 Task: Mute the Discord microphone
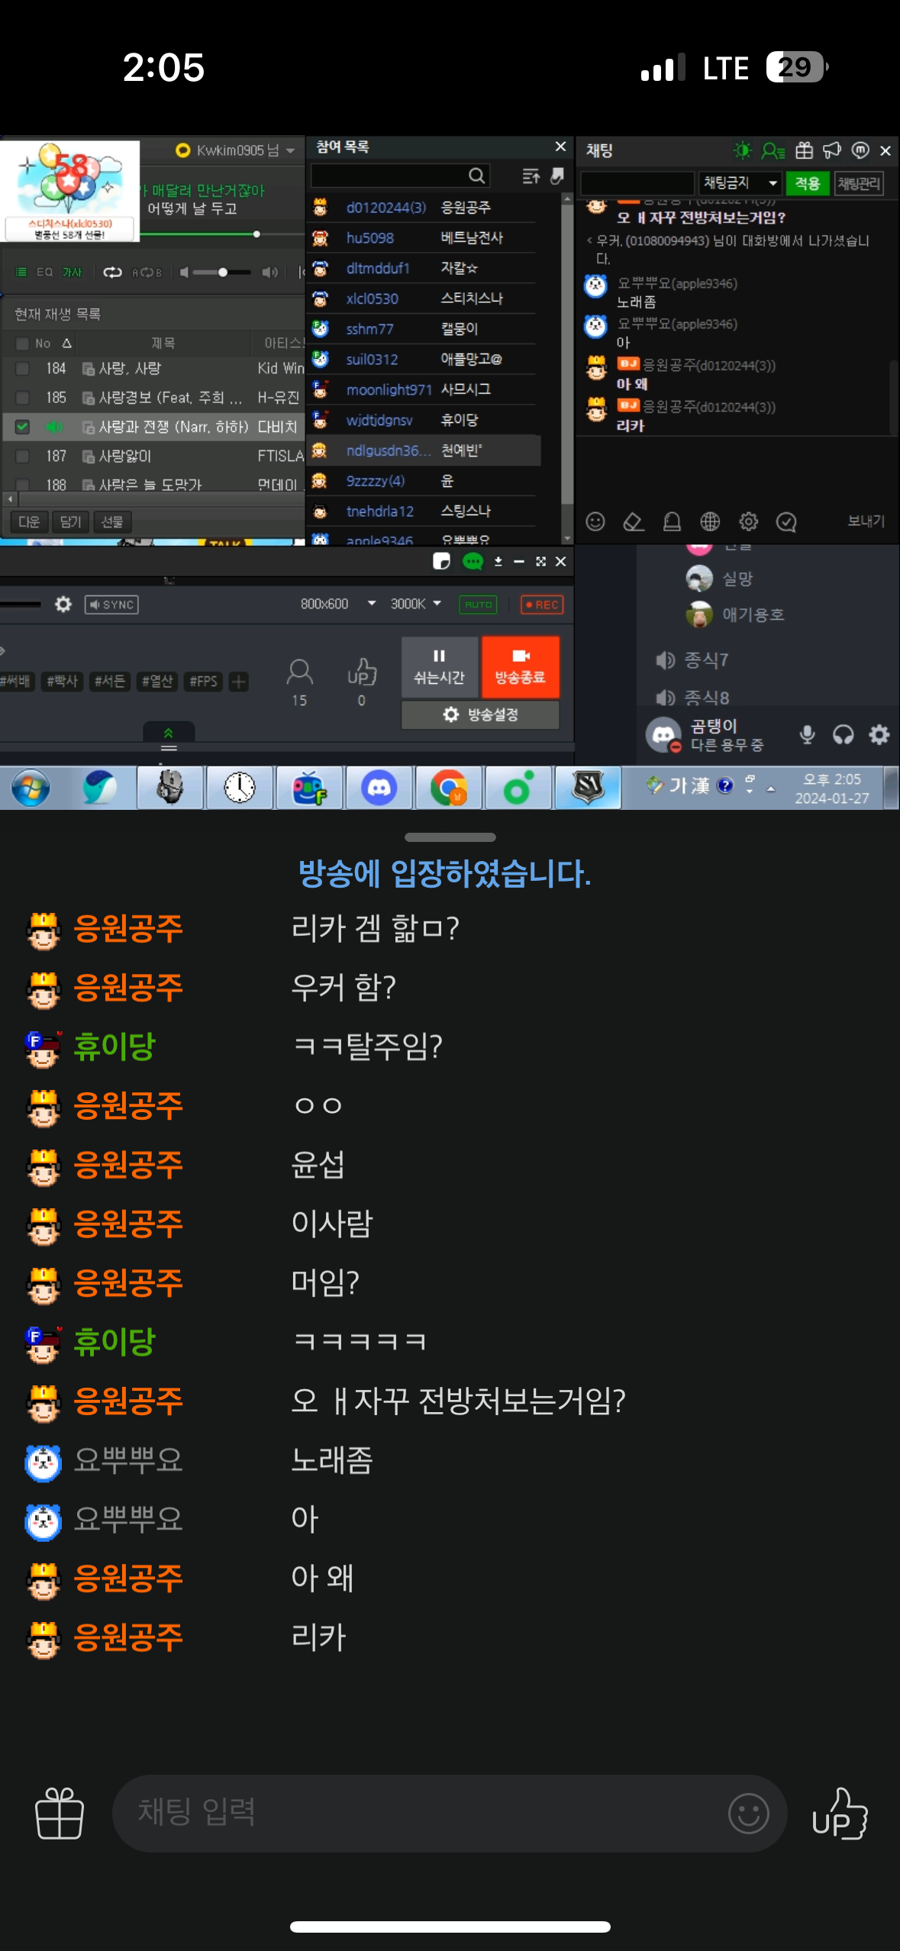click(807, 734)
